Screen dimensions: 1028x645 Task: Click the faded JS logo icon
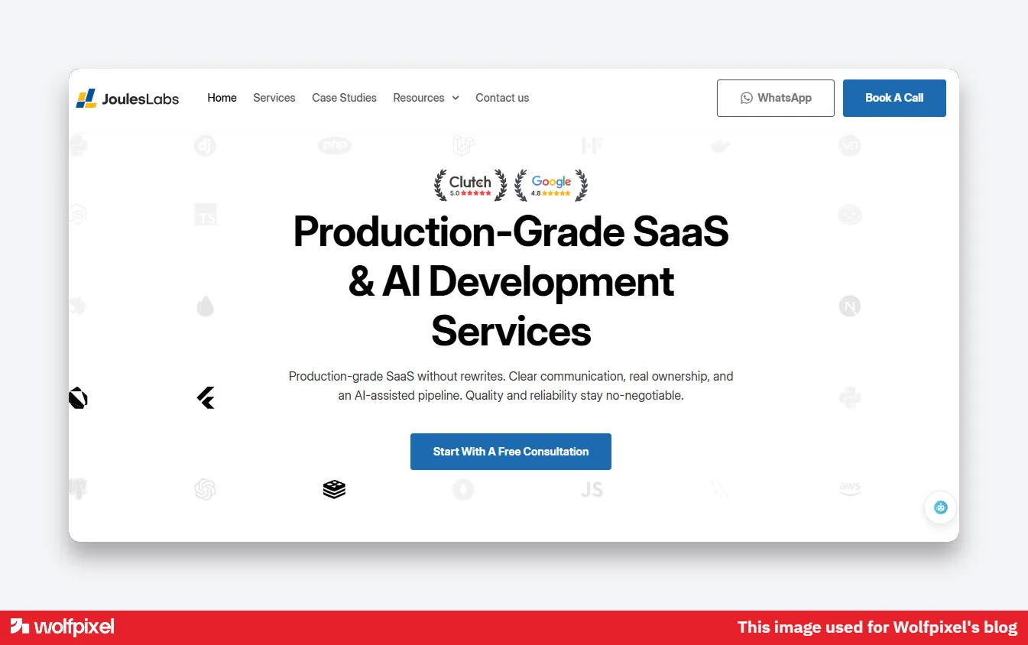tap(592, 489)
